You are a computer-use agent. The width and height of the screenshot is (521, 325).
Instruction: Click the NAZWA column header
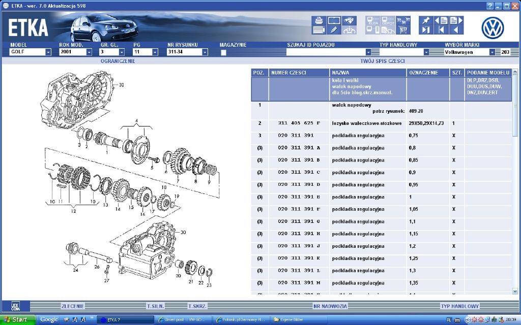(368, 73)
